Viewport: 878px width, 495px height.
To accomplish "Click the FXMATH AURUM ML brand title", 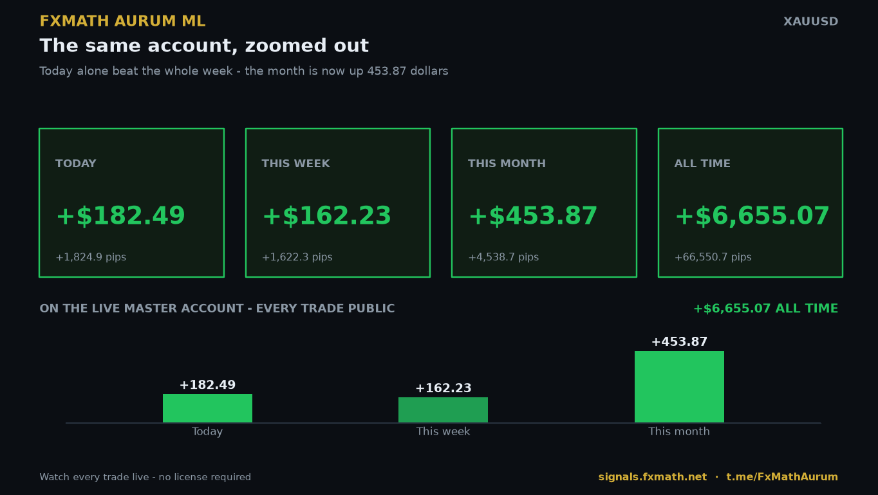I will click(122, 22).
